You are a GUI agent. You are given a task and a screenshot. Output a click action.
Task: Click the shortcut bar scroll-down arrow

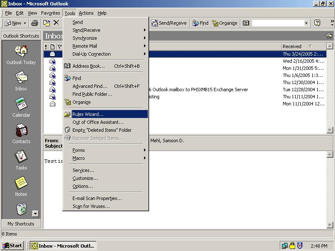coord(35,213)
